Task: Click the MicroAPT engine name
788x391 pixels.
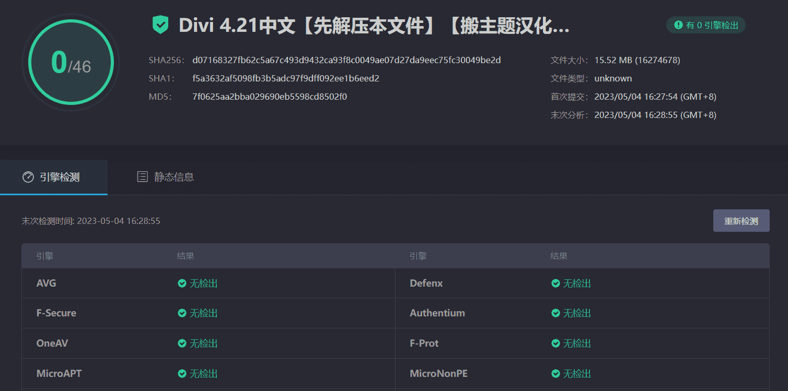Action: pos(59,373)
